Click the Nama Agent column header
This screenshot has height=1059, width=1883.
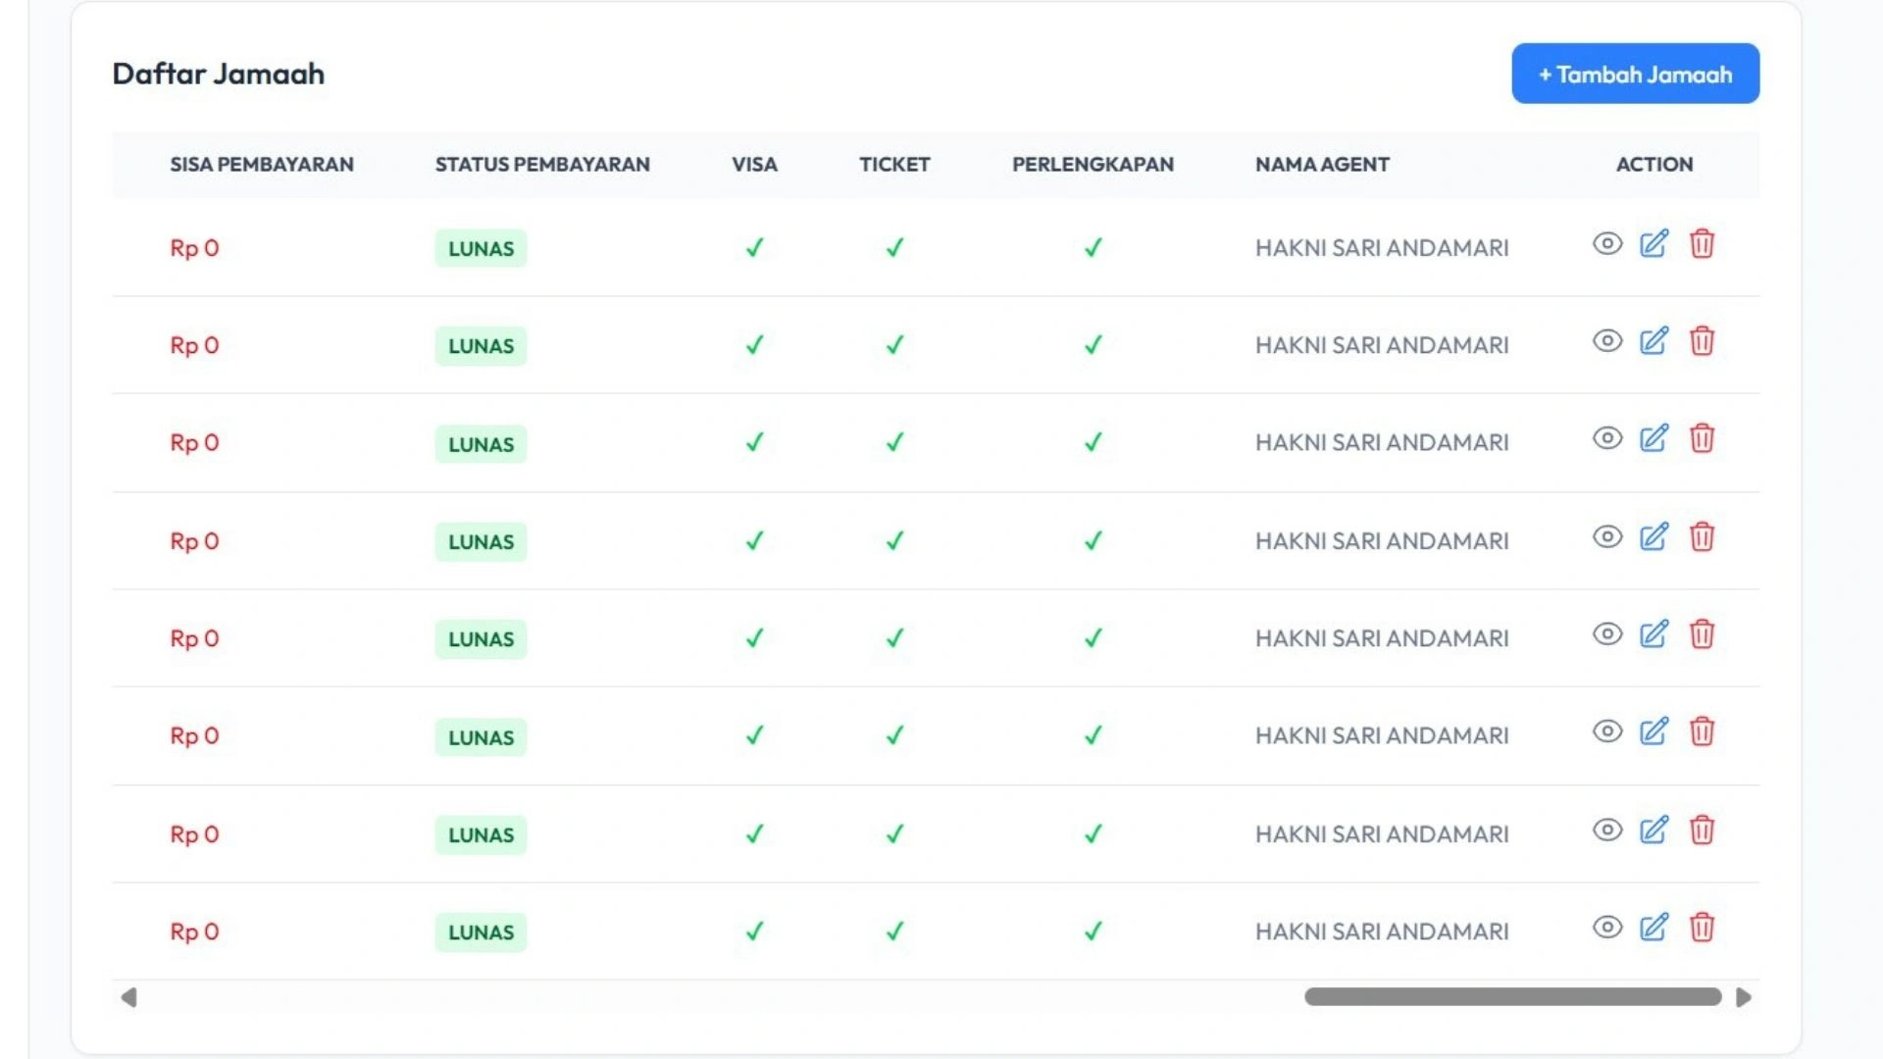coord(1322,165)
